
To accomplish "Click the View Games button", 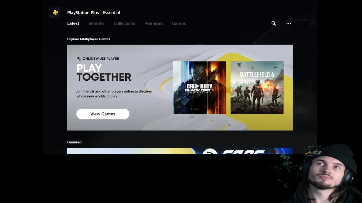I will pos(103,114).
